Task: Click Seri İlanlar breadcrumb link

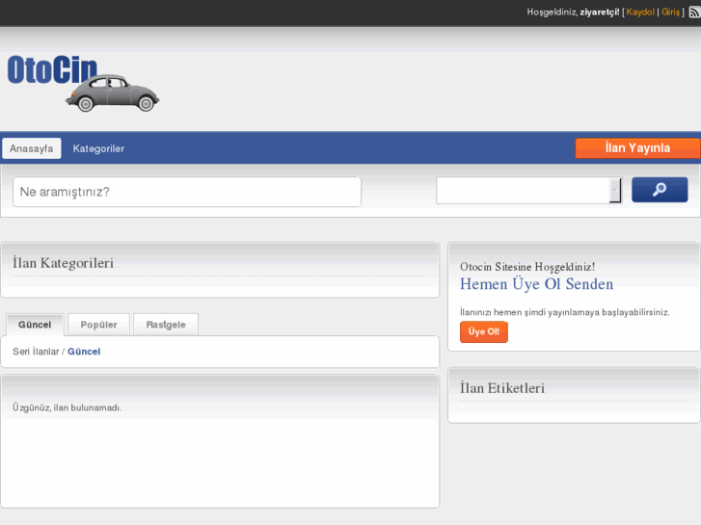Action: [x=36, y=352]
